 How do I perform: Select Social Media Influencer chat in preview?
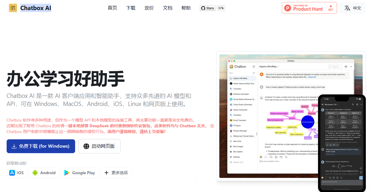(242, 99)
